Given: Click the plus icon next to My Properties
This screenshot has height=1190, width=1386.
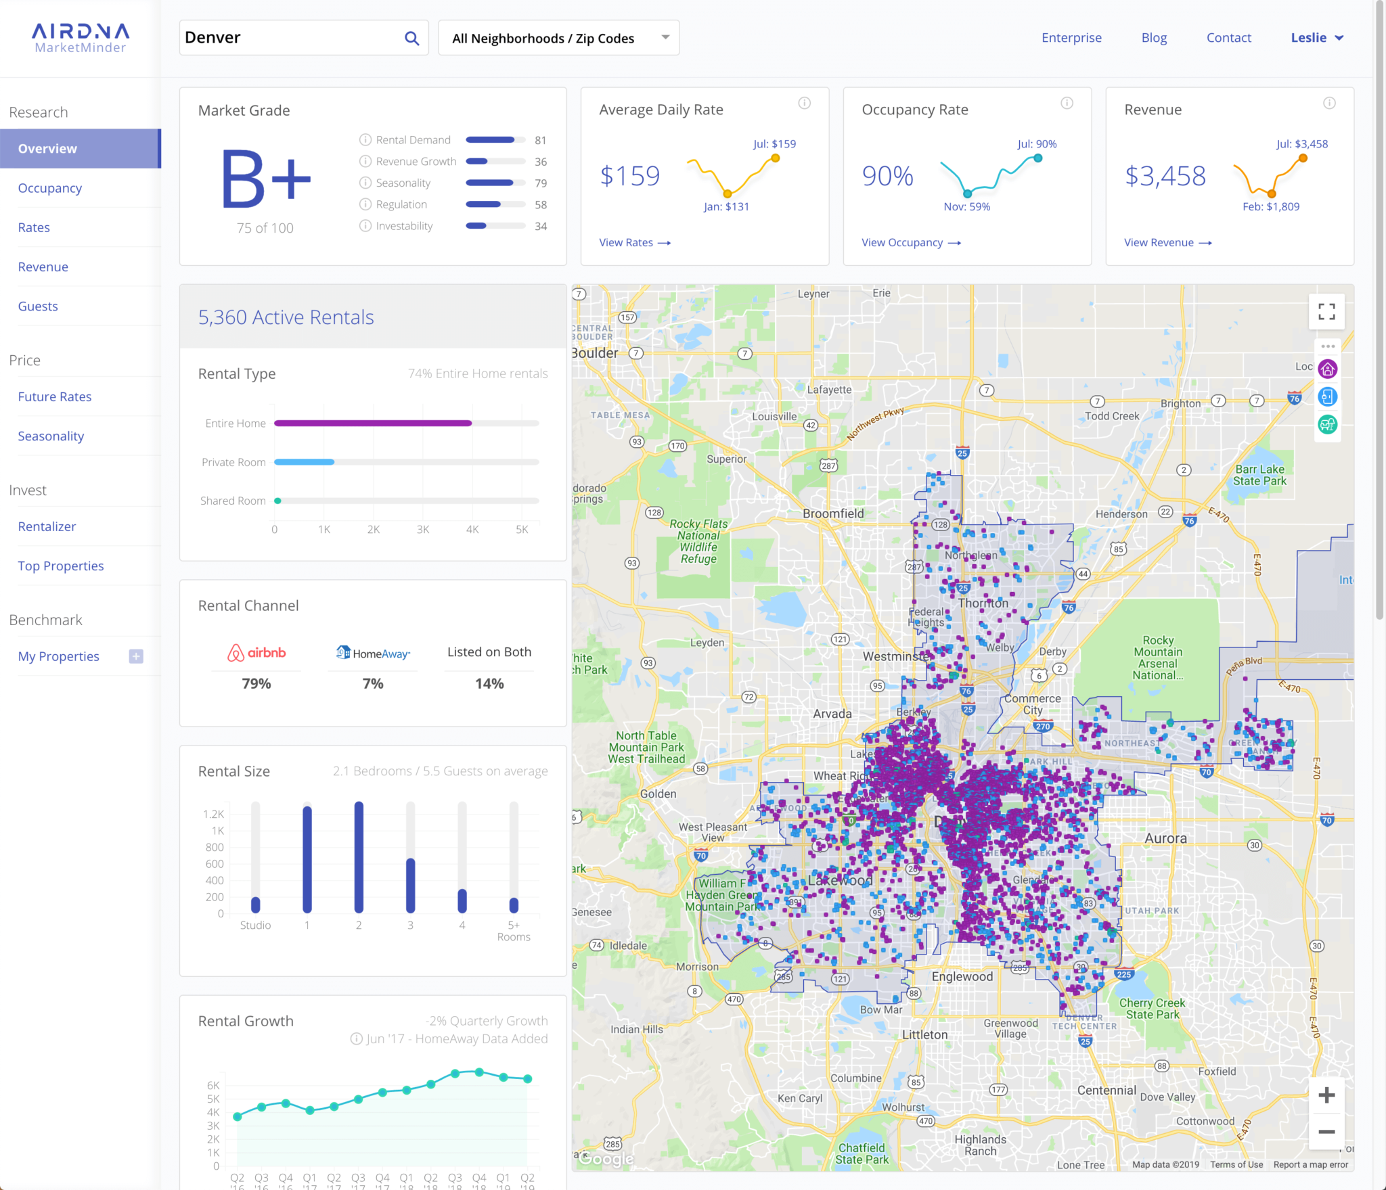Looking at the screenshot, I should (x=135, y=656).
